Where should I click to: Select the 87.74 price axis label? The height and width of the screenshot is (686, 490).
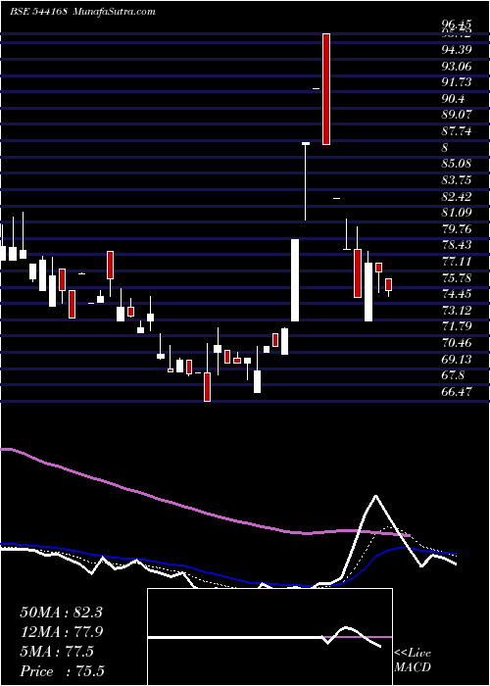point(456,131)
